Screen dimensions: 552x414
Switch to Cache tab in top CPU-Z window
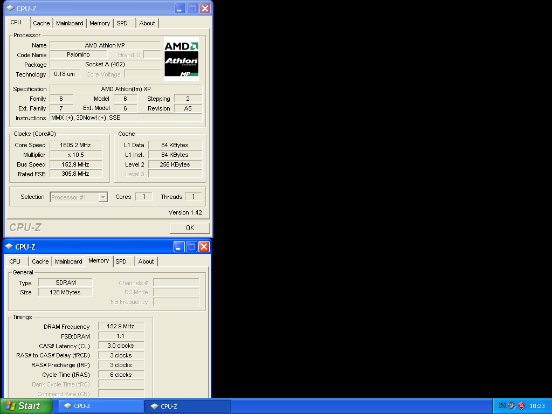pos(42,23)
